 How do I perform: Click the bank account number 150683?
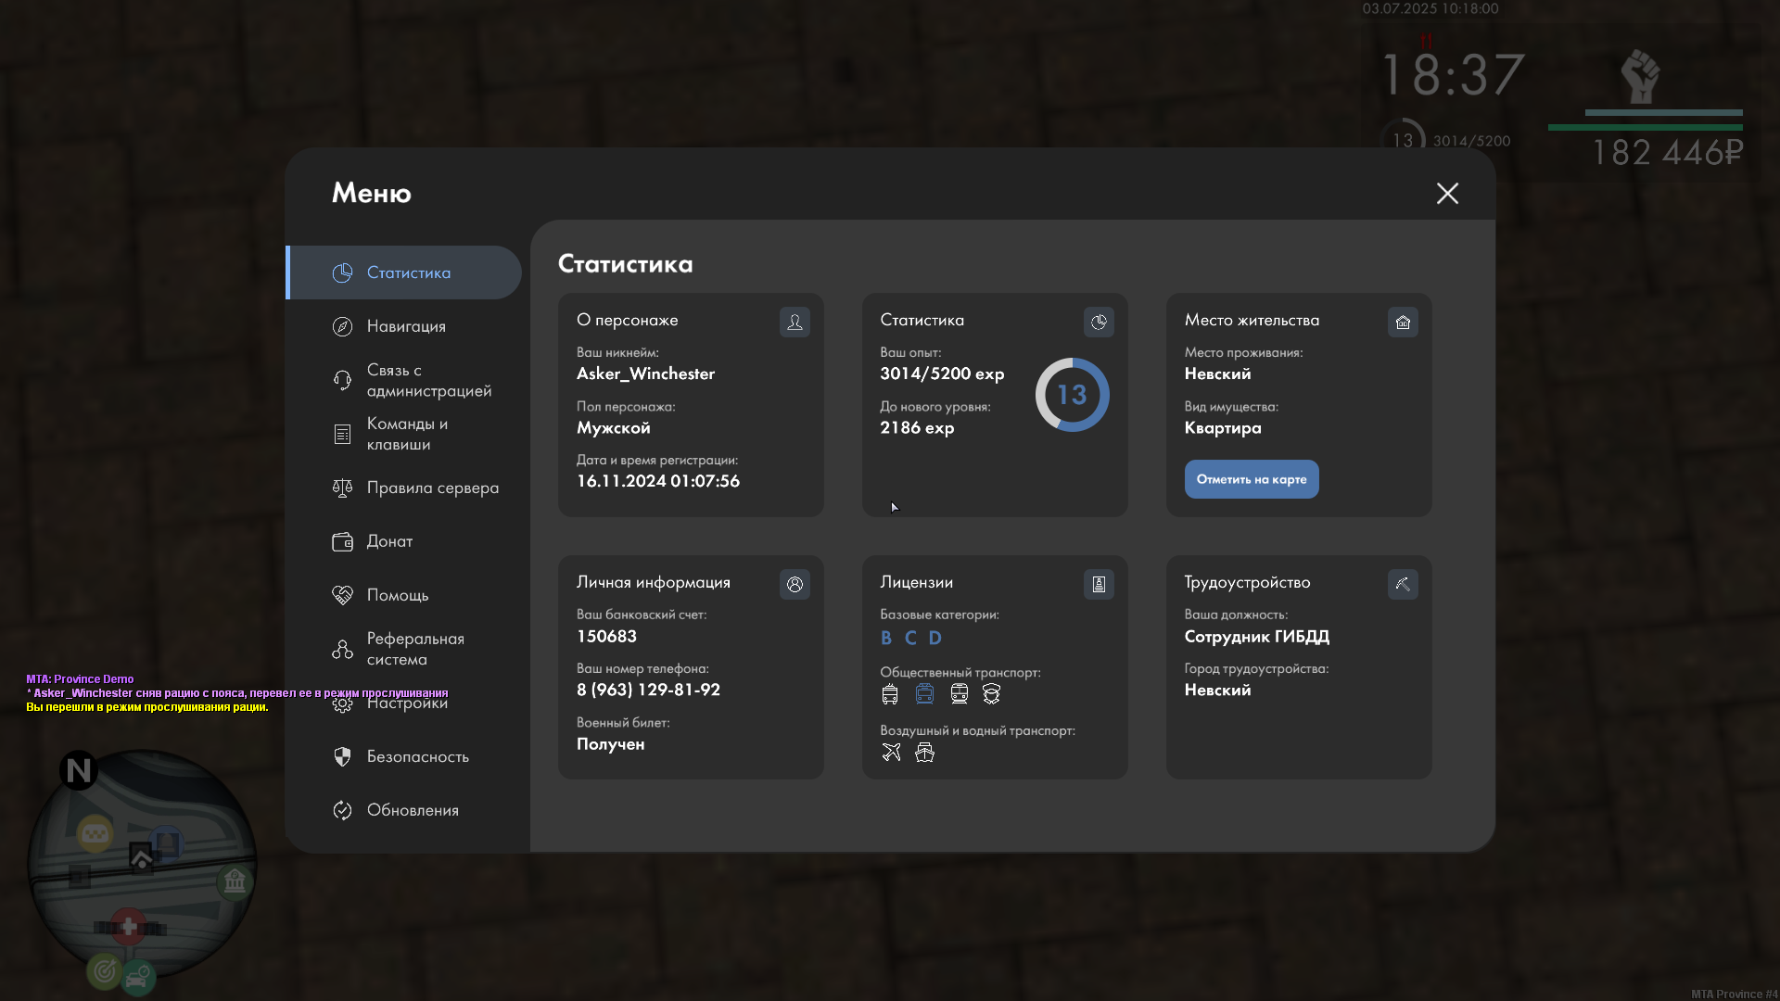(606, 636)
